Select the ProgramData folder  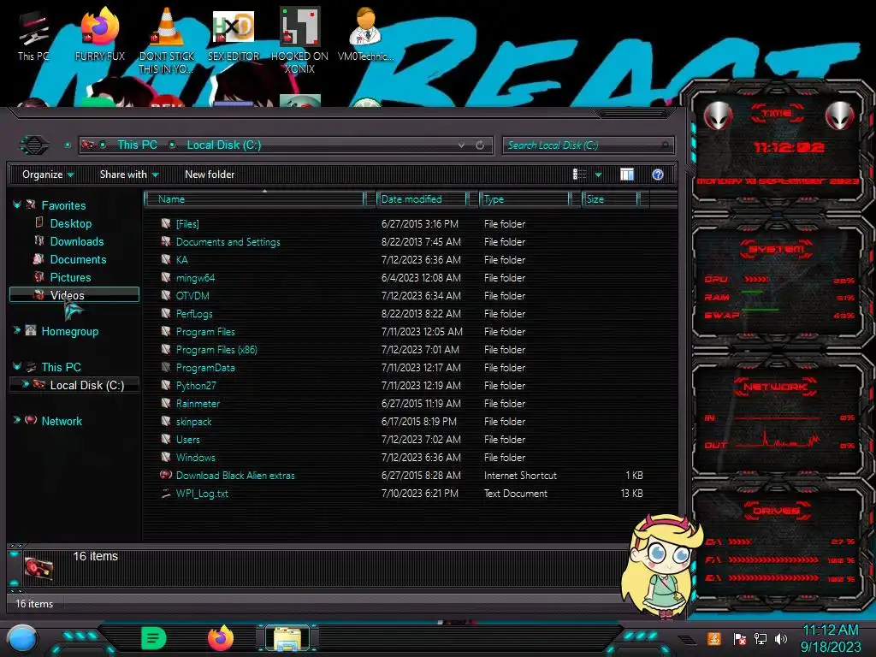coord(205,368)
